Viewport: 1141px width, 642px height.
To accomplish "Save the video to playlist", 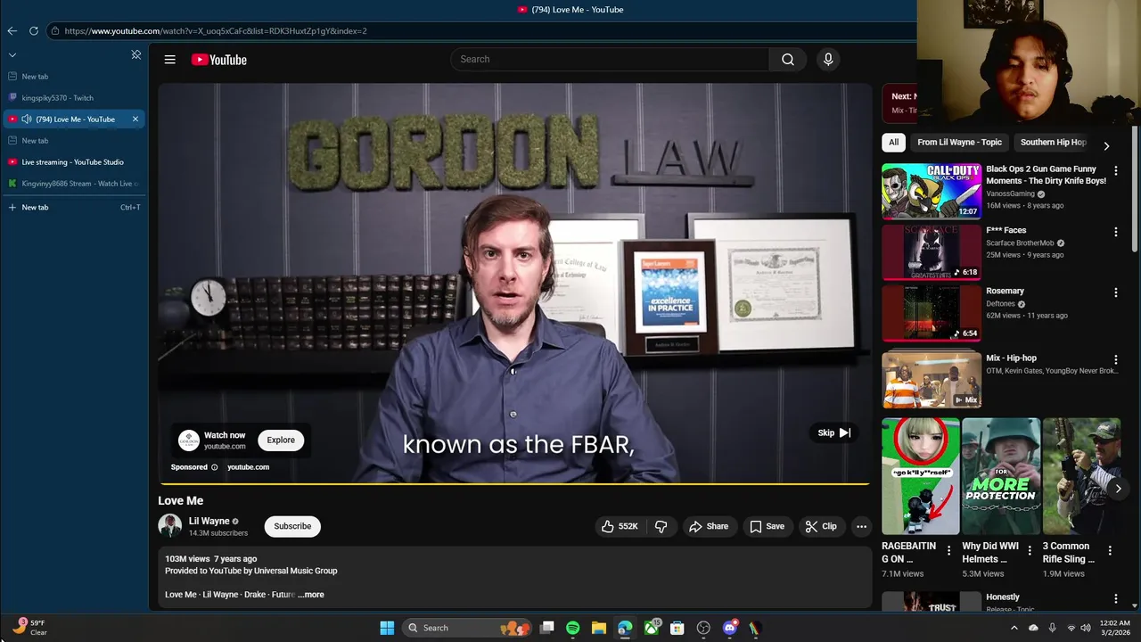I will 767,526.
